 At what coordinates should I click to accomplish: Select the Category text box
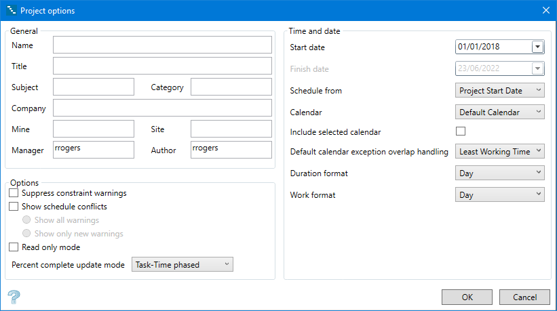(x=231, y=87)
